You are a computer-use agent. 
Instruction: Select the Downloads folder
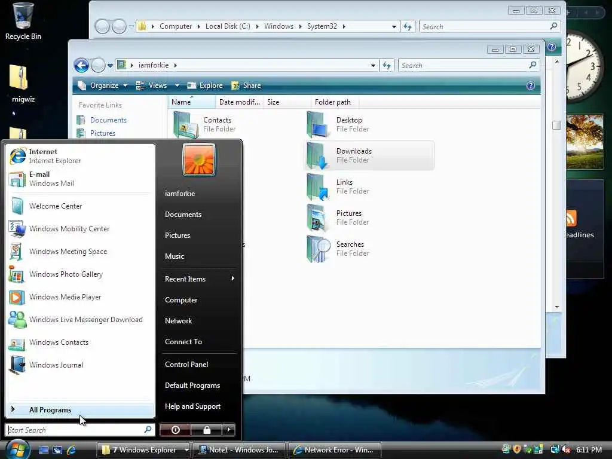[x=369, y=155]
